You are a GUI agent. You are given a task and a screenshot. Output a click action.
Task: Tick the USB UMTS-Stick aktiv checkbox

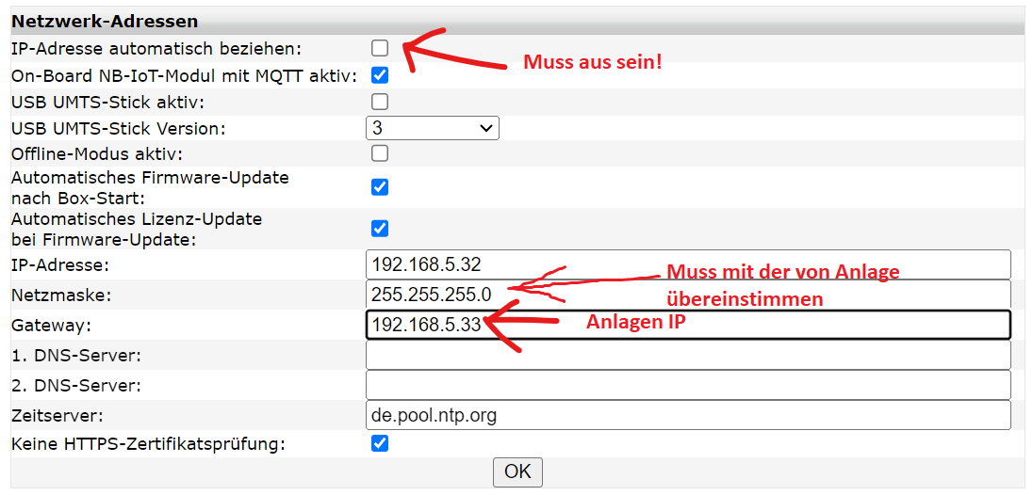point(380,102)
